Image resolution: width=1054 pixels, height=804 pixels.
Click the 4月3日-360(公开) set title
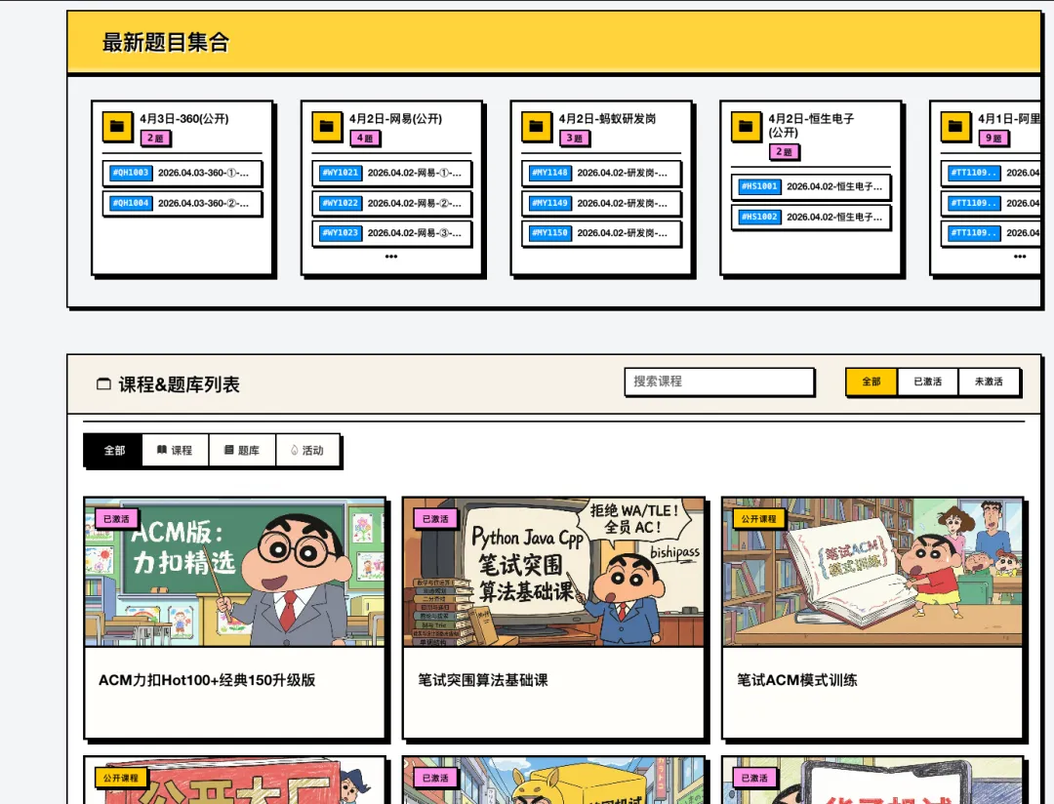[184, 119]
